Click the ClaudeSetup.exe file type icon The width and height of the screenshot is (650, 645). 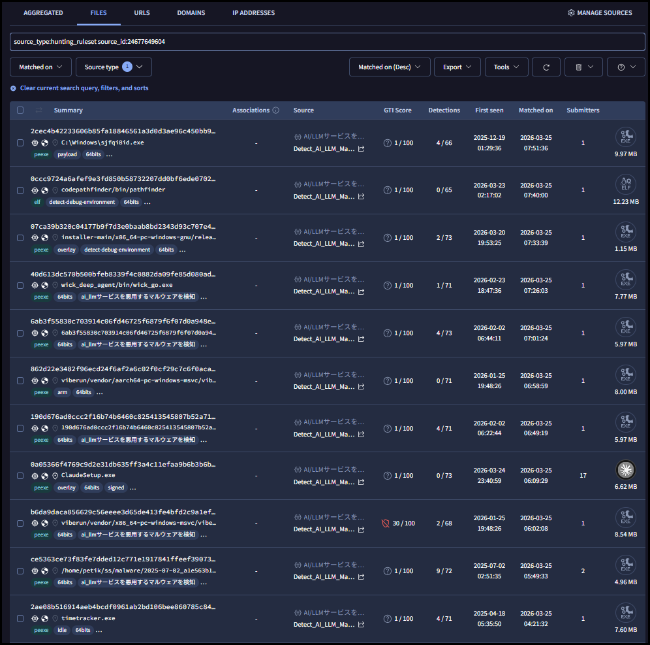pyautogui.click(x=625, y=470)
